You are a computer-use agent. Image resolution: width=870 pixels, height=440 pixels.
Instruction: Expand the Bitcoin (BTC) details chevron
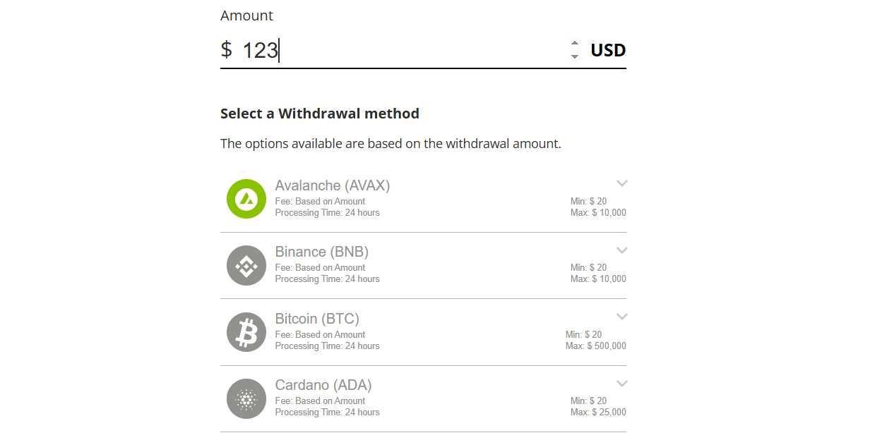[x=622, y=316]
